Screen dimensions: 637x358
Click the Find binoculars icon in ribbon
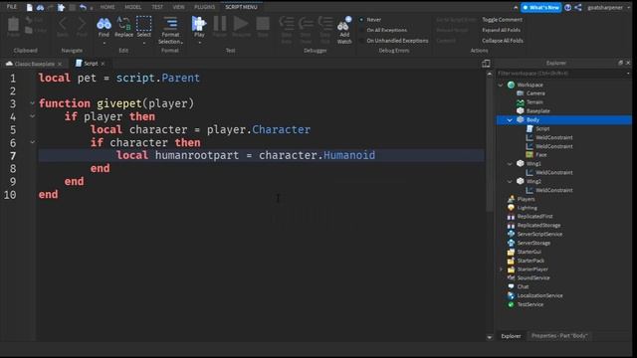(104, 24)
